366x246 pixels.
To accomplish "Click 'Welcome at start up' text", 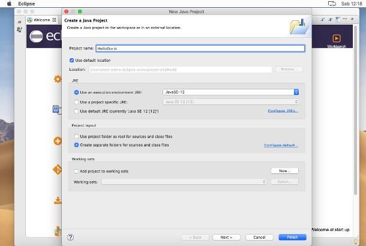I will pos(331,230).
